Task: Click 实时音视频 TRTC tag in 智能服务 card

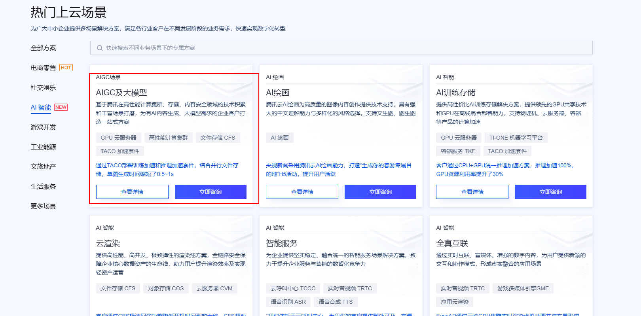Action: (350, 288)
